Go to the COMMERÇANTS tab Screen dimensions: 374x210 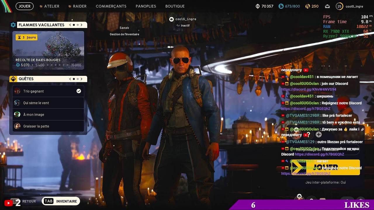[x=111, y=6]
